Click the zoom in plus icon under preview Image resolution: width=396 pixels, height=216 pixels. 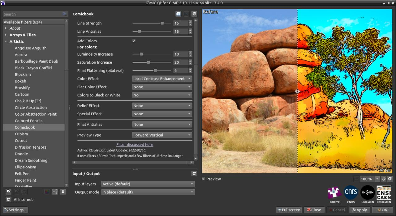(383, 179)
